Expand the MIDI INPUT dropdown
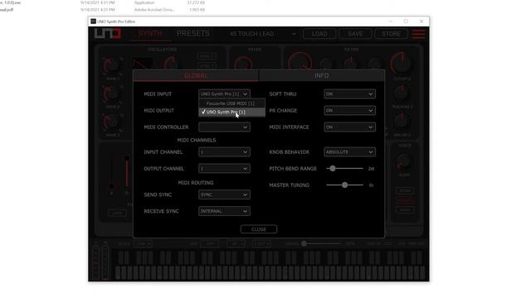Screen dimensions: 531x298 pos(224,94)
